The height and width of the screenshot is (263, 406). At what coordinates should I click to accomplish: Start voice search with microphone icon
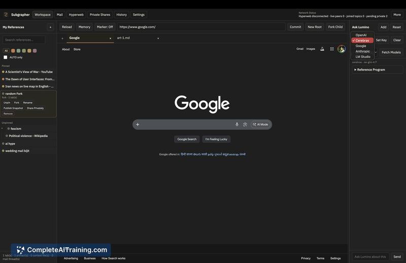[236, 124]
